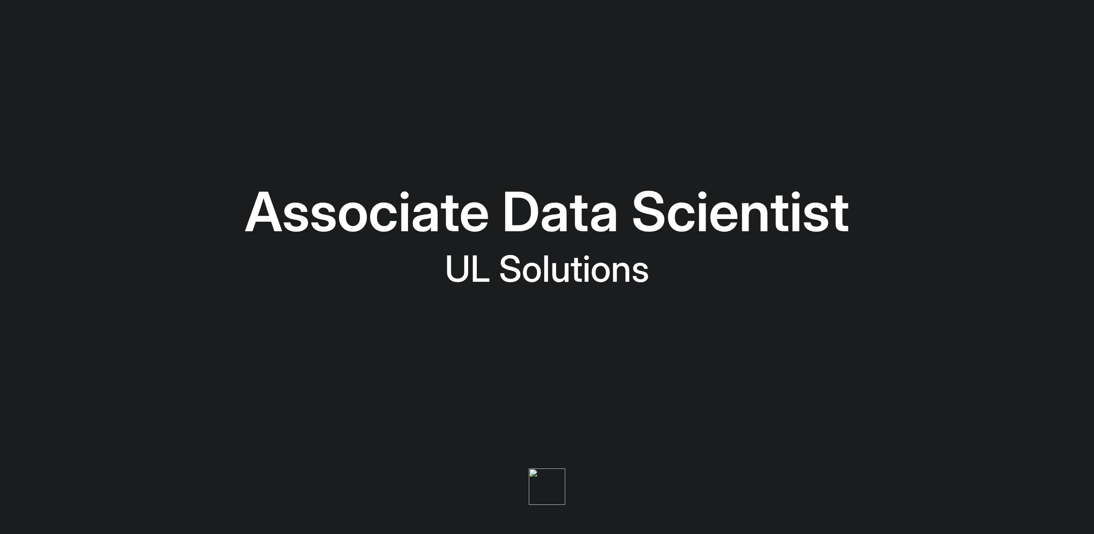The image size is (1094, 534).
Task: Click the final "e" of "Associate"
Action: [x=474, y=216]
